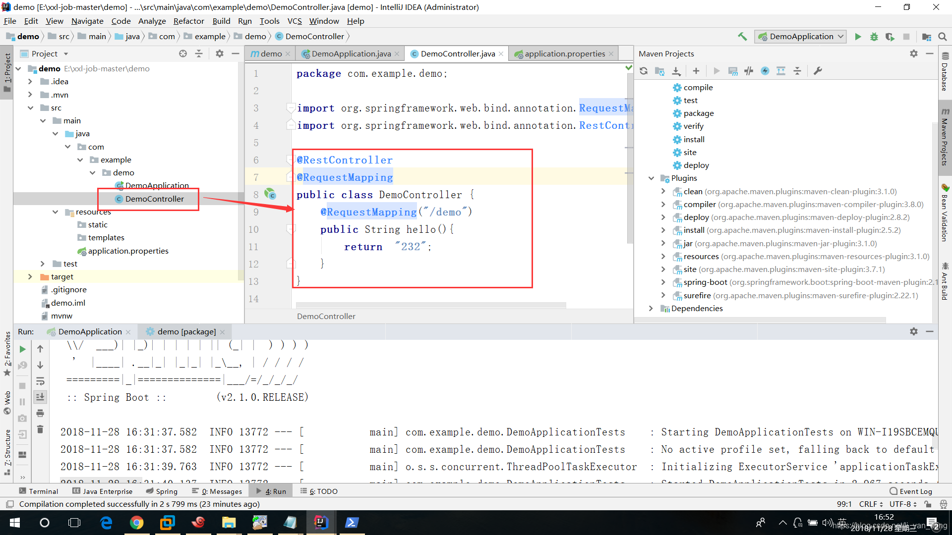Collapse the resources folder
The image size is (952, 535).
point(55,212)
